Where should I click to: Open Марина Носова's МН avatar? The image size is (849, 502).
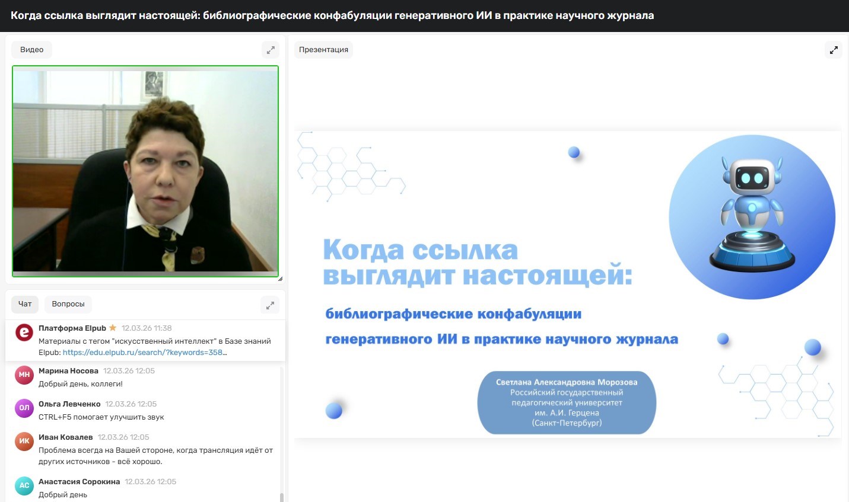tap(24, 375)
